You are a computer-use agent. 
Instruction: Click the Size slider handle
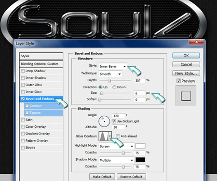pos(102,93)
